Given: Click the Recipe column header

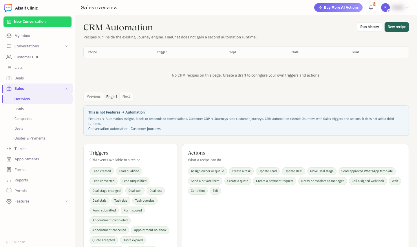Looking at the screenshot, I should 92,52.
